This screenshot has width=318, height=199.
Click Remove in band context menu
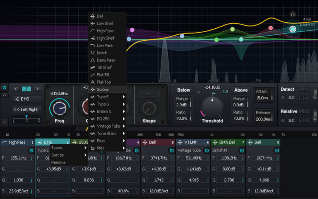[69, 163]
